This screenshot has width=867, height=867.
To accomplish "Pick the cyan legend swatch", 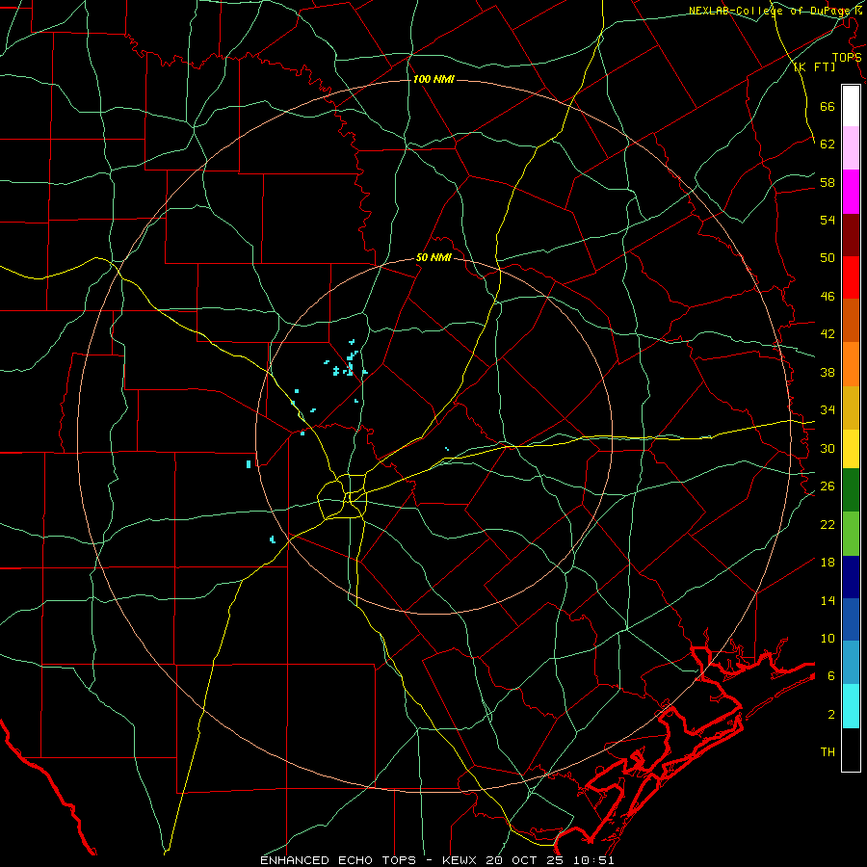I will coord(851,706).
